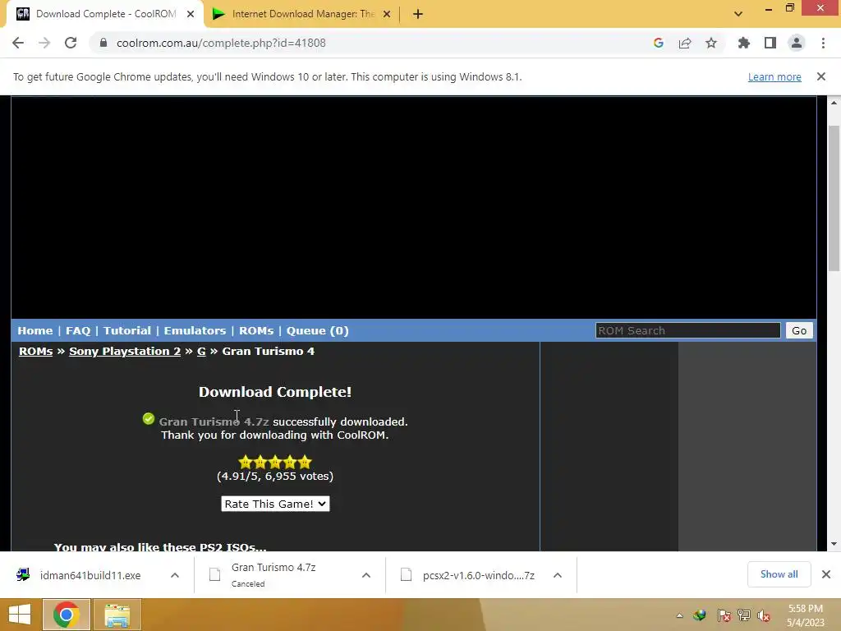Image resolution: width=841 pixels, height=631 pixels.
Task: Open a new tab
Action: (418, 14)
